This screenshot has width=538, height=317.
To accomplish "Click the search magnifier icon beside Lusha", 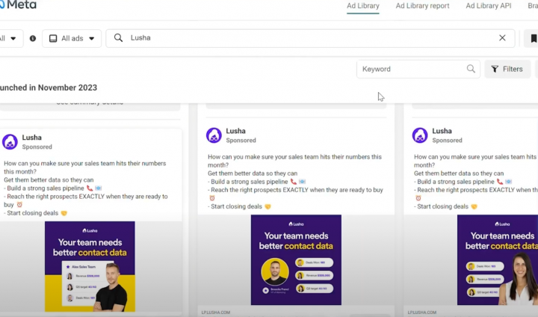I will 118,38.
